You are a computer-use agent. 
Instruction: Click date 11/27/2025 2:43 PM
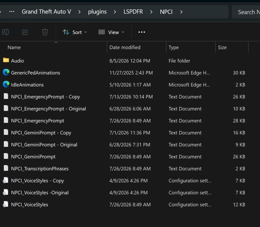click(131, 73)
